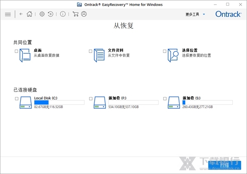Click the 选择位置 search folder icon
This screenshot has height=174, width=247.
pyautogui.click(x=173, y=55)
